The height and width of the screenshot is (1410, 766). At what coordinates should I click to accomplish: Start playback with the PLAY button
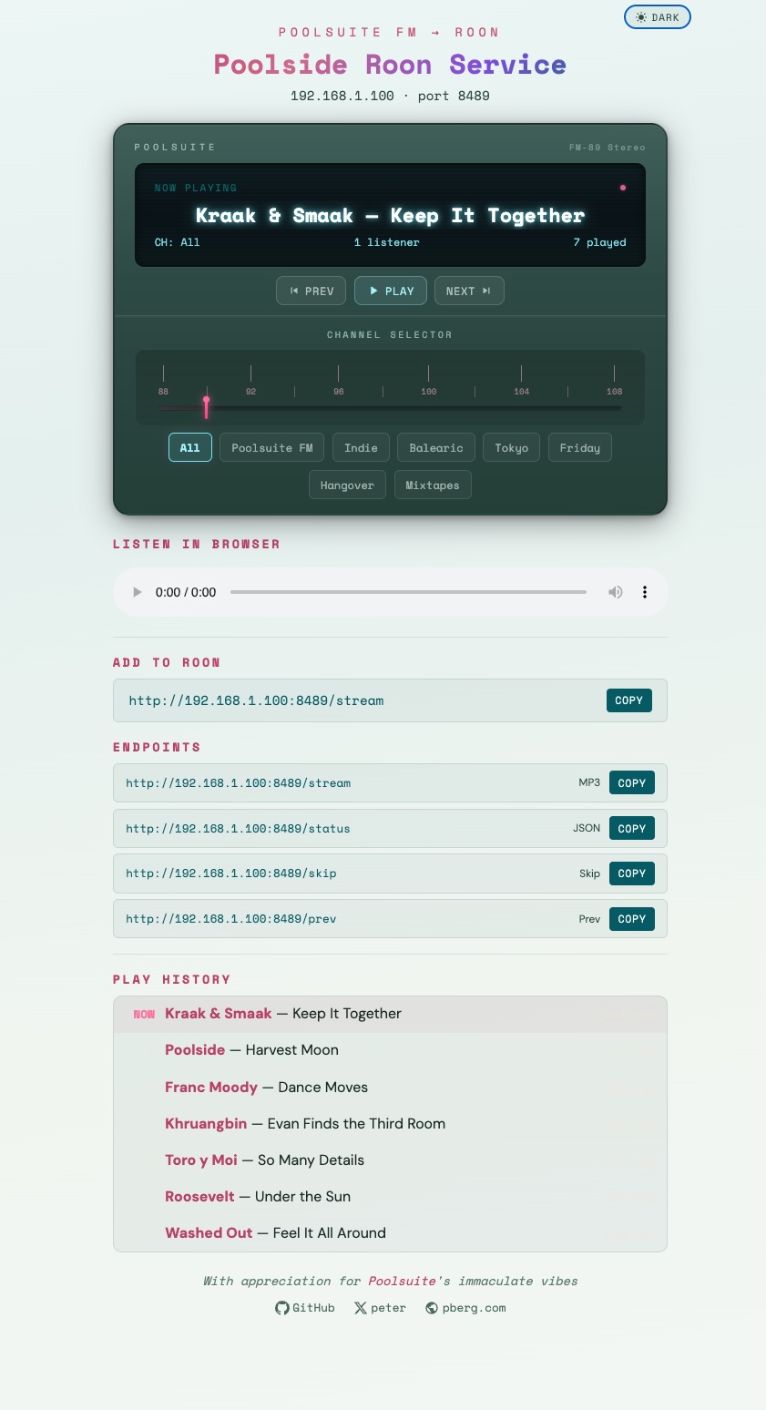click(x=391, y=291)
